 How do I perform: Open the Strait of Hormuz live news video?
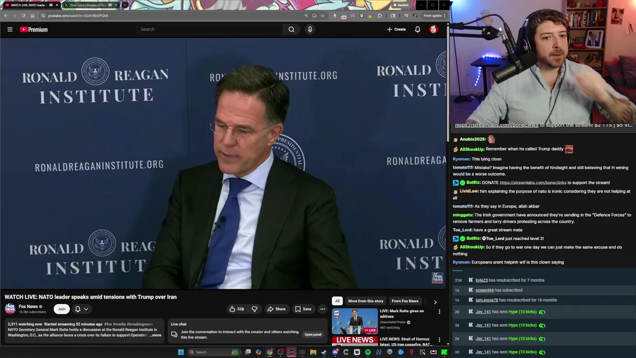(355, 341)
